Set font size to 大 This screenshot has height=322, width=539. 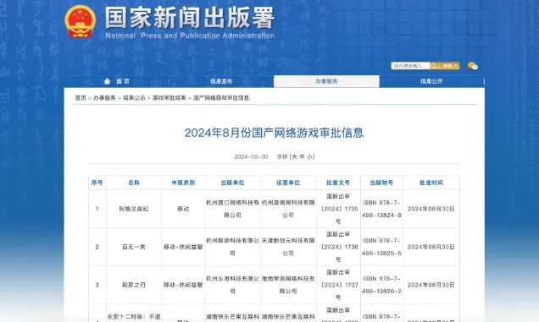tap(294, 156)
